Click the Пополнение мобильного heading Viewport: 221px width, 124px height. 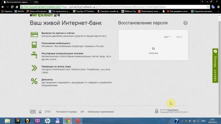pyautogui.click(x=56, y=43)
